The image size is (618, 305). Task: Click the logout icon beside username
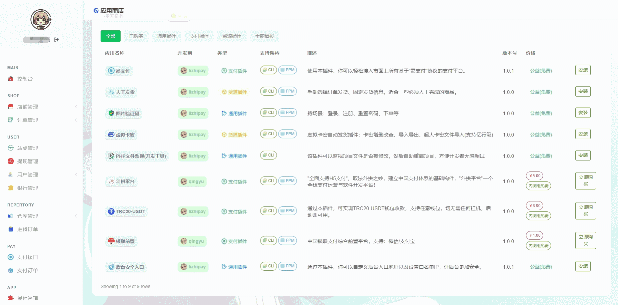pyautogui.click(x=56, y=40)
